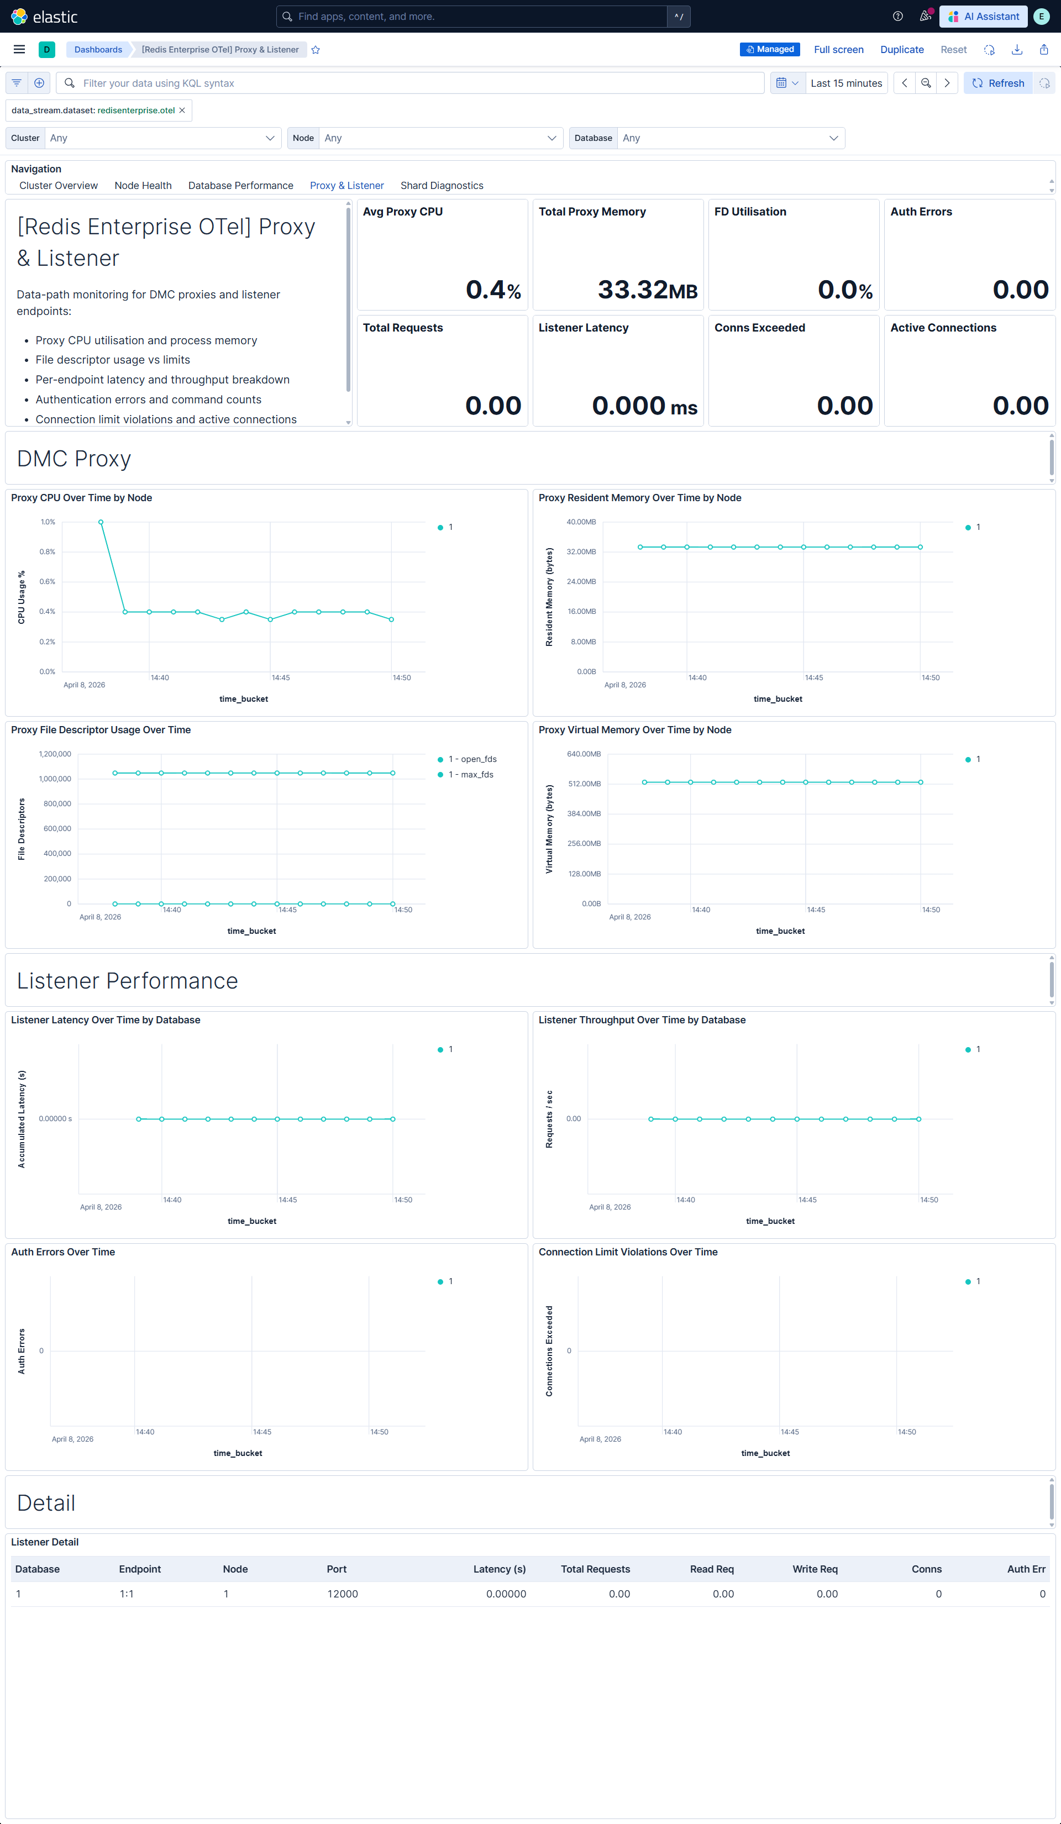Star this dashboard as favorite
This screenshot has height=1824, width=1061.
316,49
